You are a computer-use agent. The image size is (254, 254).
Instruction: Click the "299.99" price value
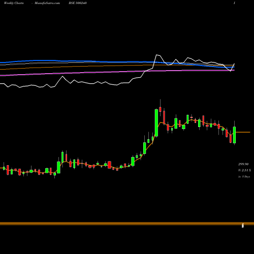point(243,164)
